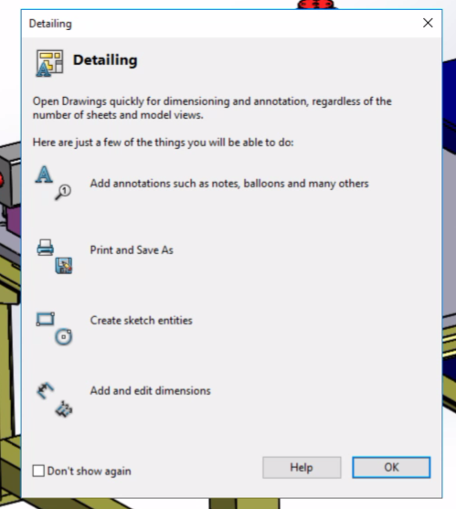456x509 pixels.
Task: Click the bold Detailing heading
Action: 105,60
